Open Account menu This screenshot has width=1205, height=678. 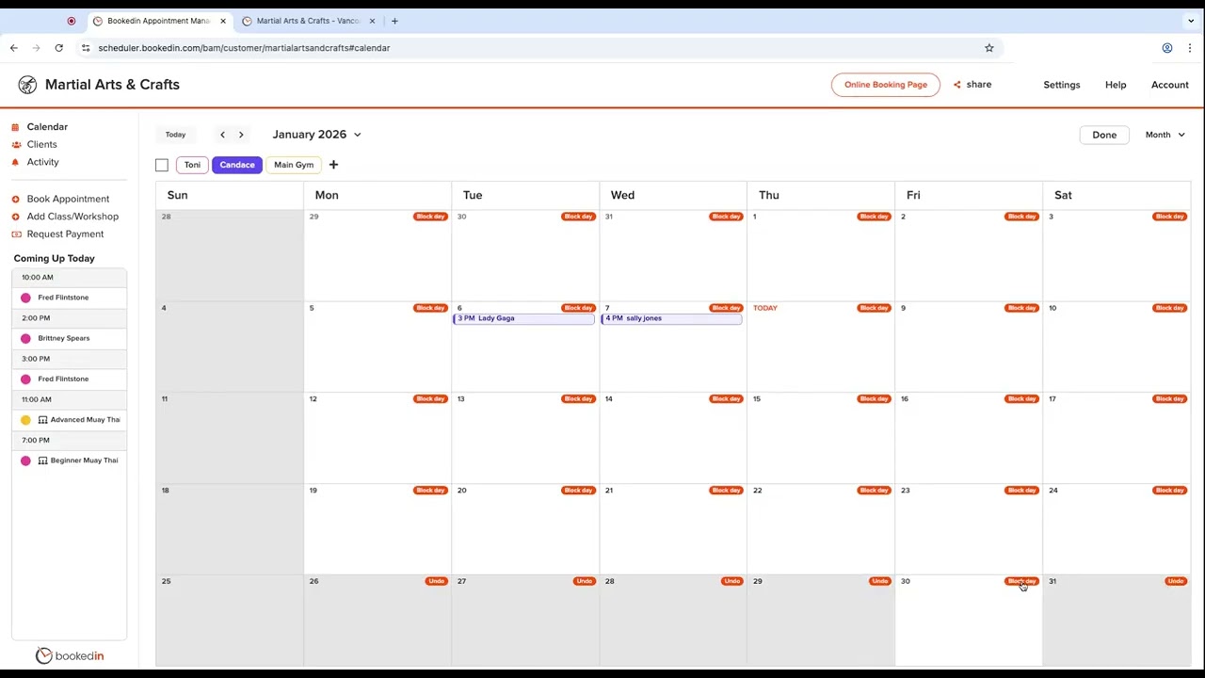pyautogui.click(x=1170, y=85)
